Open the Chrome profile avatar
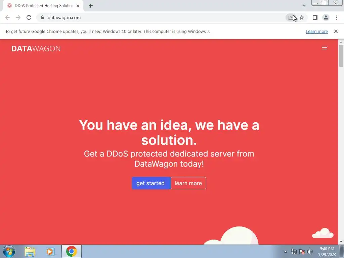The image size is (344, 258). click(326, 17)
